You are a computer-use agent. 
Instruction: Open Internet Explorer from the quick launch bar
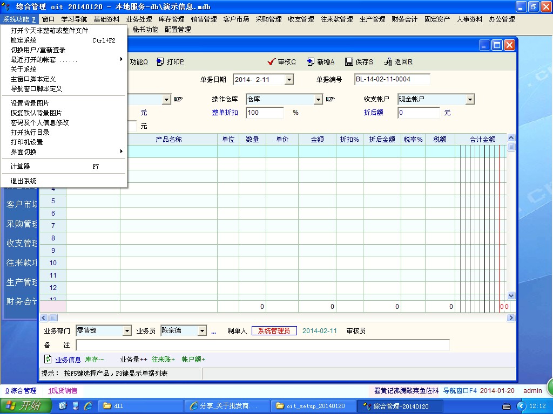pos(88,406)
